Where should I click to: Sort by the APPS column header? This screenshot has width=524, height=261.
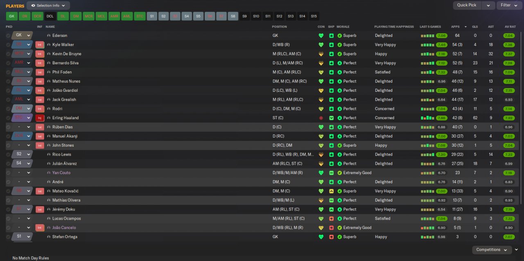(x=455, y=27)
